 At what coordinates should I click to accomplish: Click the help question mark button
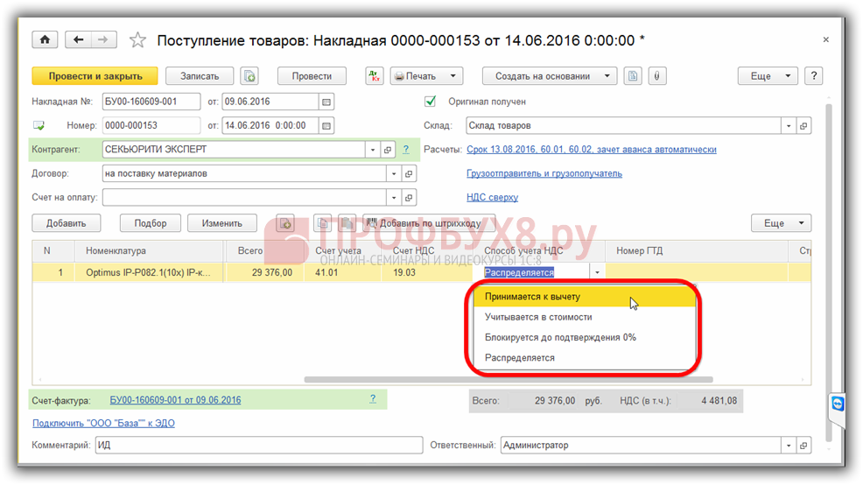click(x=813, y=76)
